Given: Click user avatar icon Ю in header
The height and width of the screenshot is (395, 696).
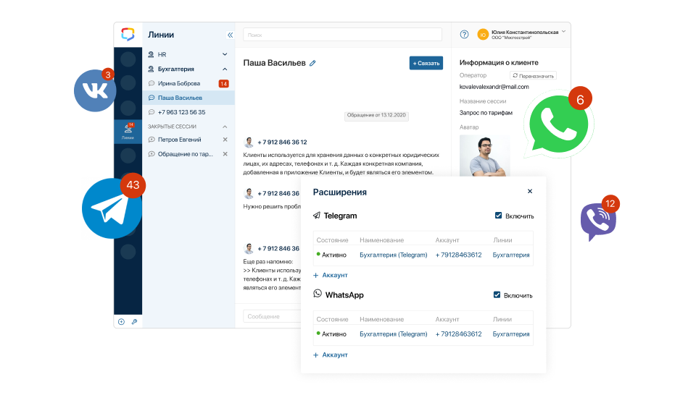Looking at the screenshot, I should click(483, 35).
